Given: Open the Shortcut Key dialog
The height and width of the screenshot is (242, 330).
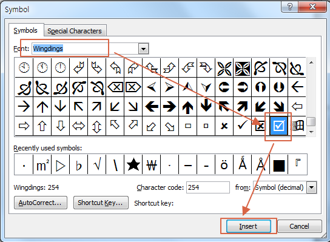Looking at the screenshot, I should 101,203.
